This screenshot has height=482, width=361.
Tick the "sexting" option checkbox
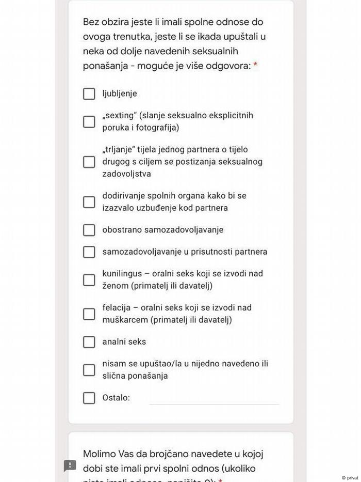click(89, 121)
